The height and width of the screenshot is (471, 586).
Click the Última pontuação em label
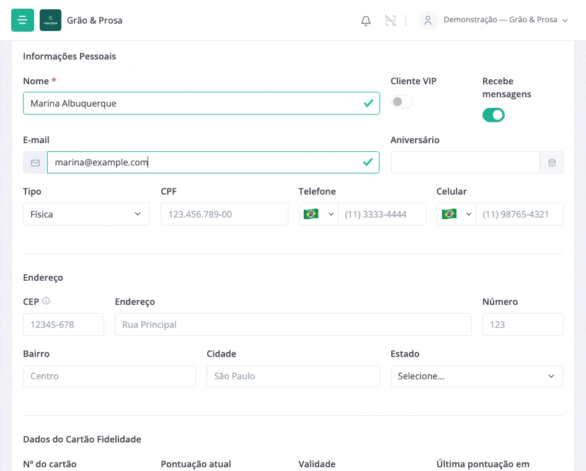[483, 464]
